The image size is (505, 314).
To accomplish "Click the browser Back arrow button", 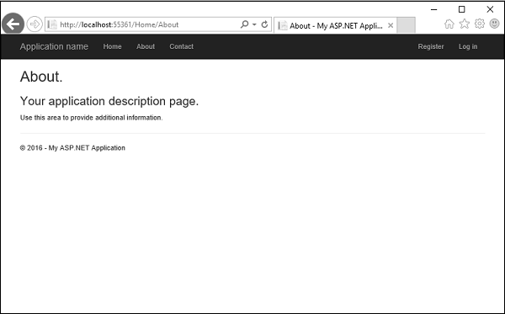I will 13,24.
